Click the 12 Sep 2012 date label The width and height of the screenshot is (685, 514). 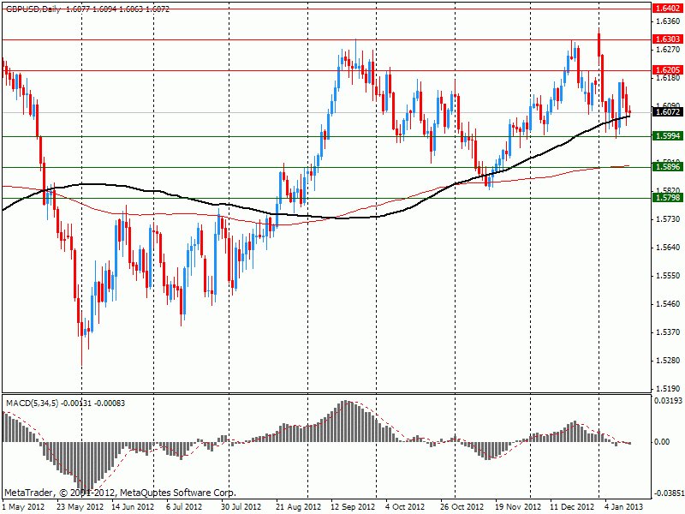pyautogui.click(x=353, y=507)
